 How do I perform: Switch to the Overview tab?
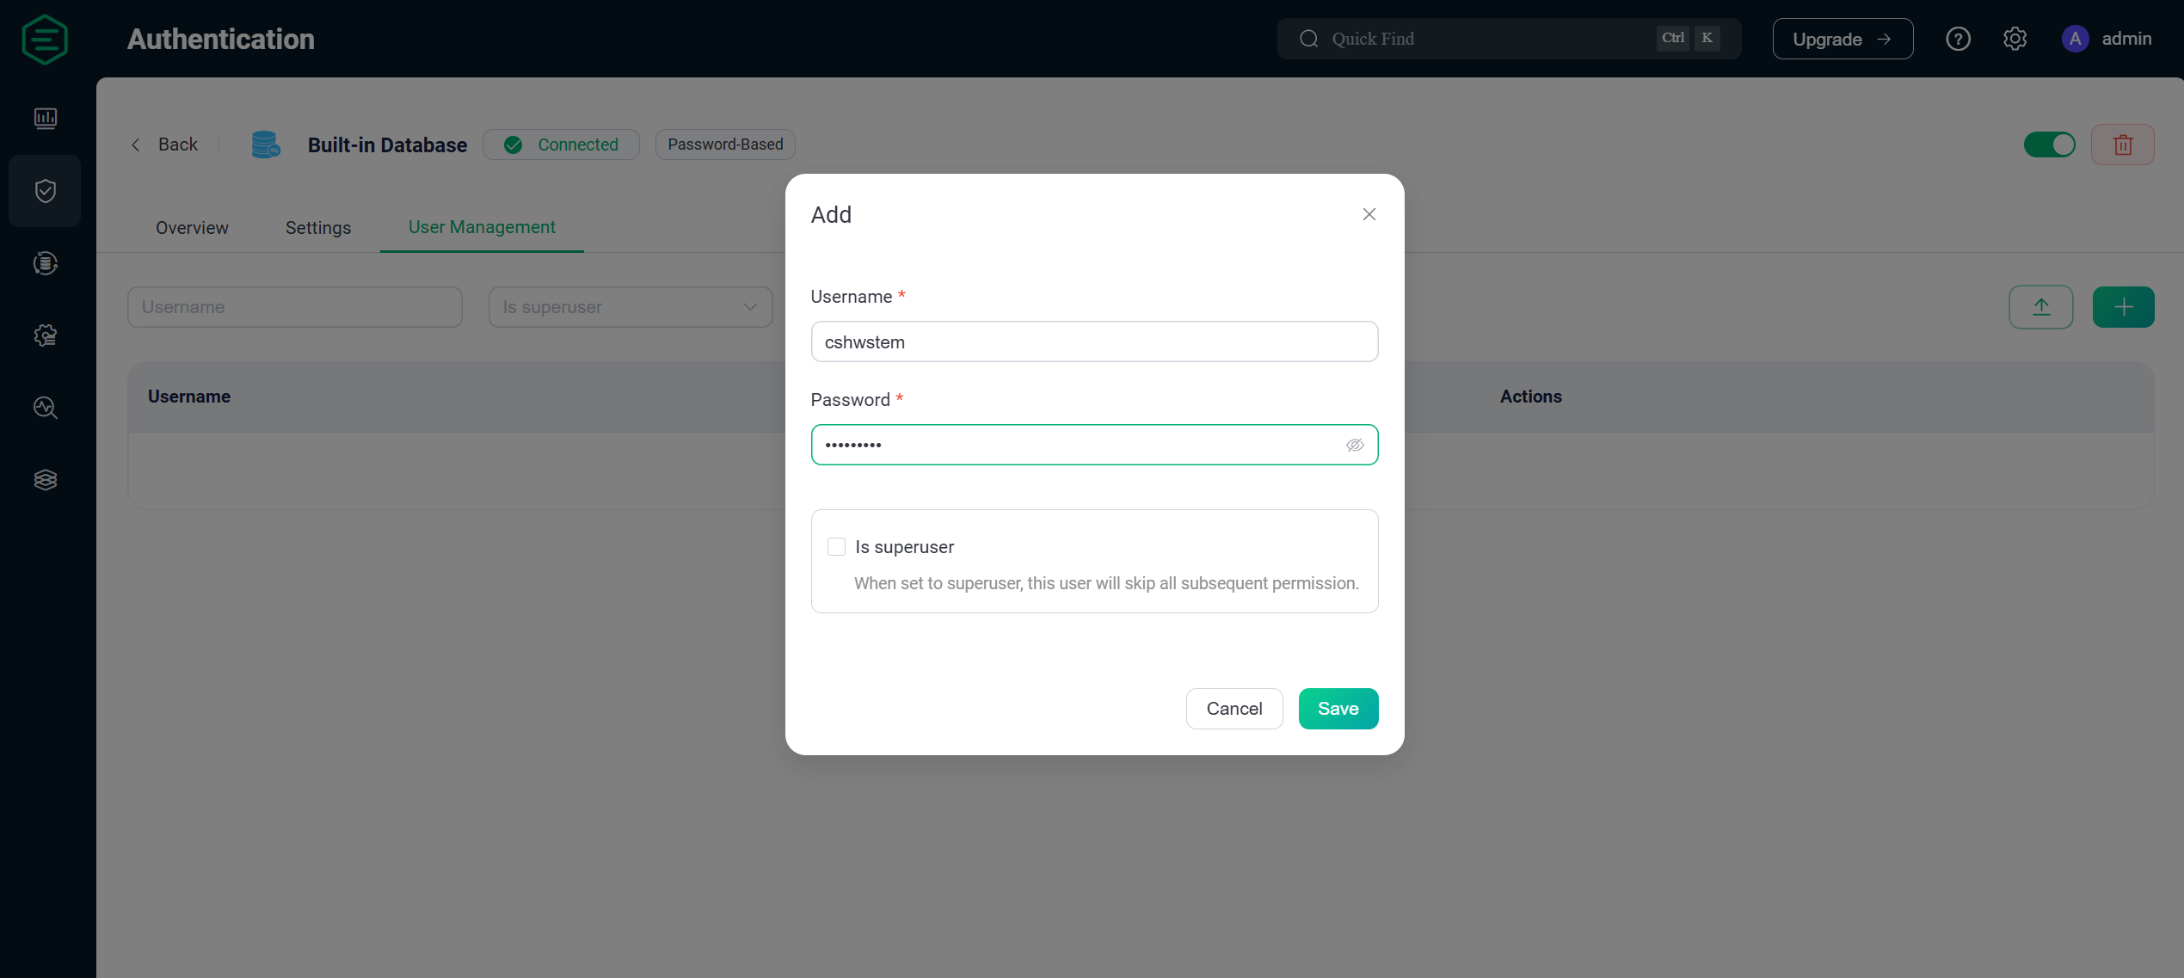coord(192,227)
